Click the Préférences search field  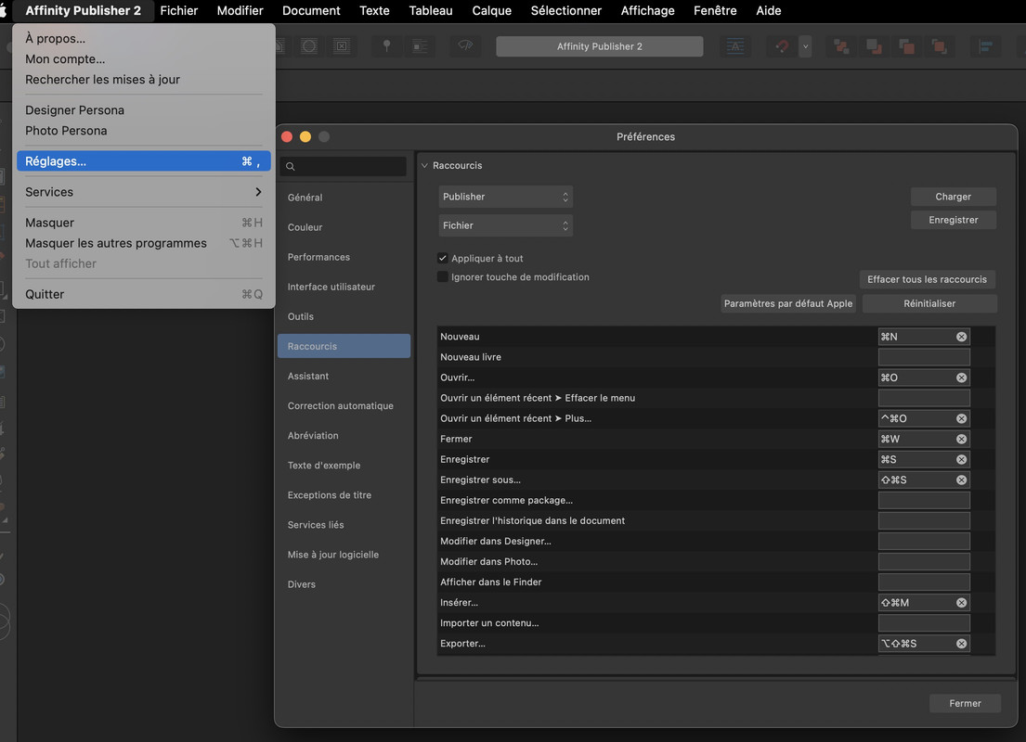pyautogui.click(x=344, y=167)
